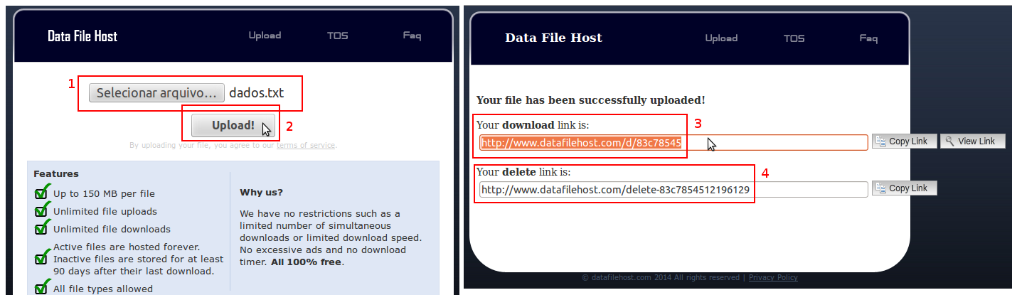Screen dimensions: 1017x295
Task: Click the checkmark beside 'Unlimited file uploads'
Action: coord(42,210)
